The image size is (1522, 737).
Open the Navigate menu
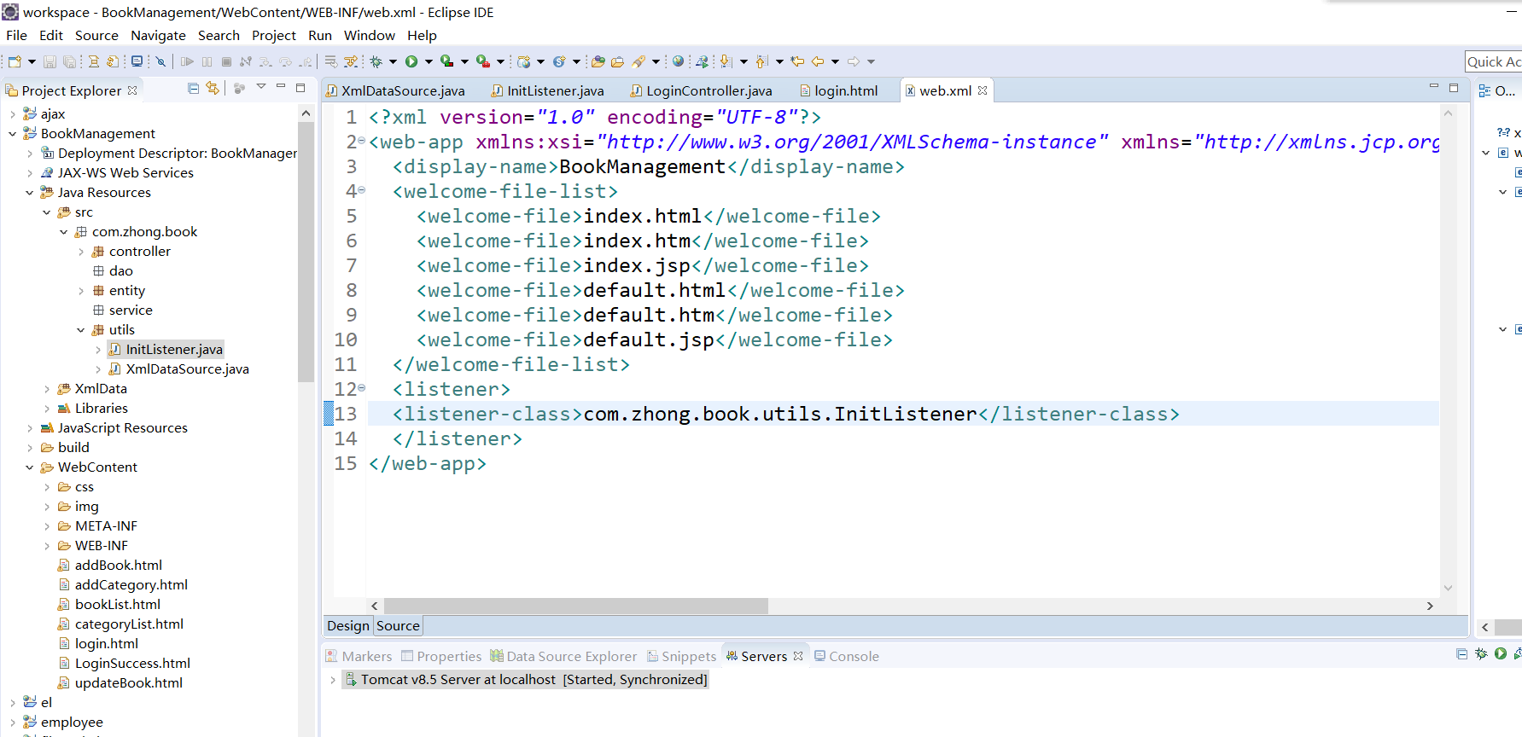158,35
